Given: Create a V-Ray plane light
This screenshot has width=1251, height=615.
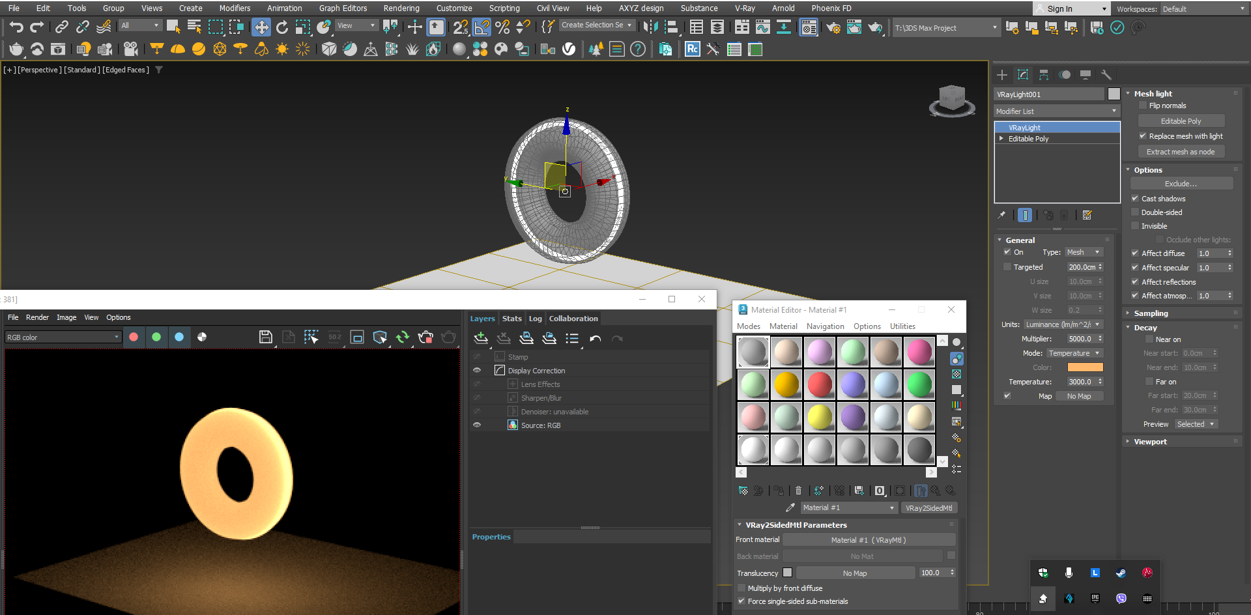Looking at the screenshot, I should (x=156, y=49).
